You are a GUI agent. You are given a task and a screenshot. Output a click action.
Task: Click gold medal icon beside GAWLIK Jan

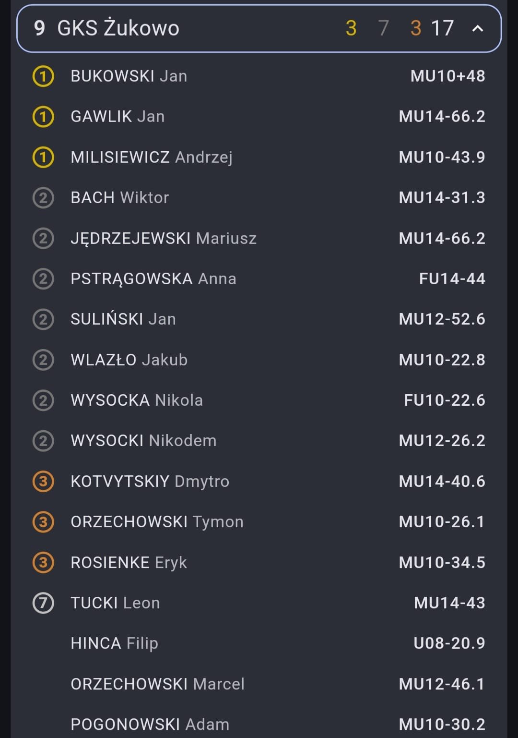[x=43, y=117]
